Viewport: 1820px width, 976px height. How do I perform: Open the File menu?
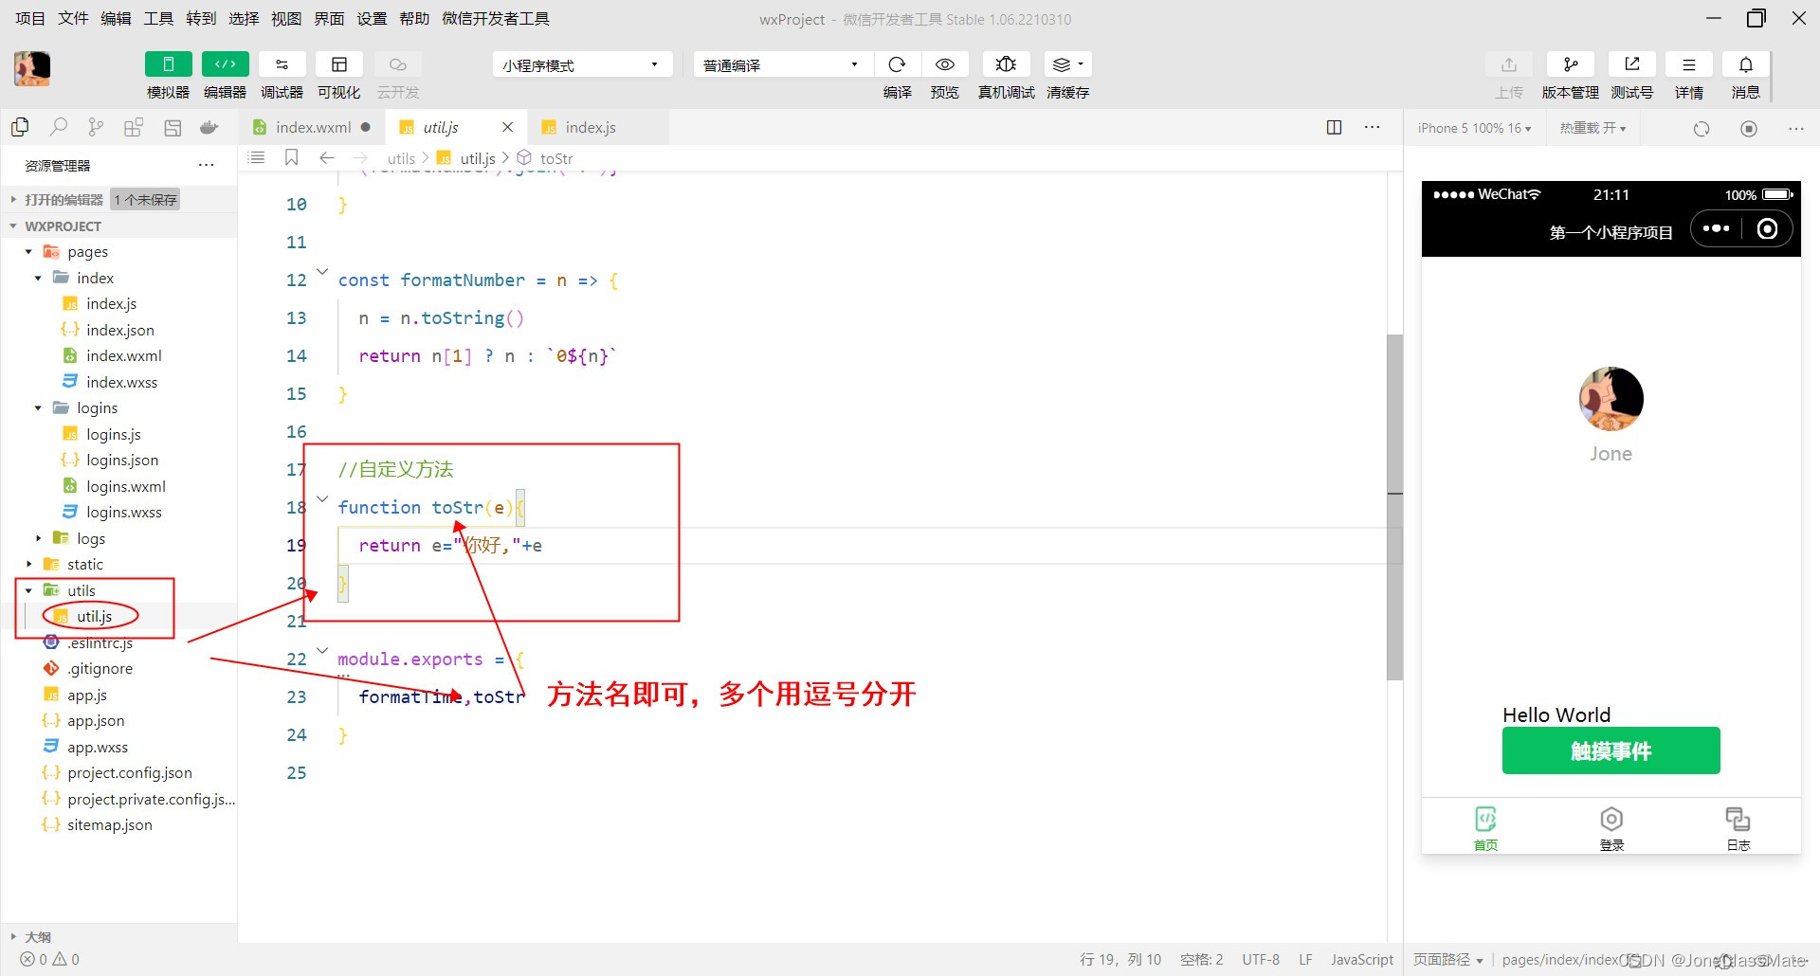coord(73,18)
